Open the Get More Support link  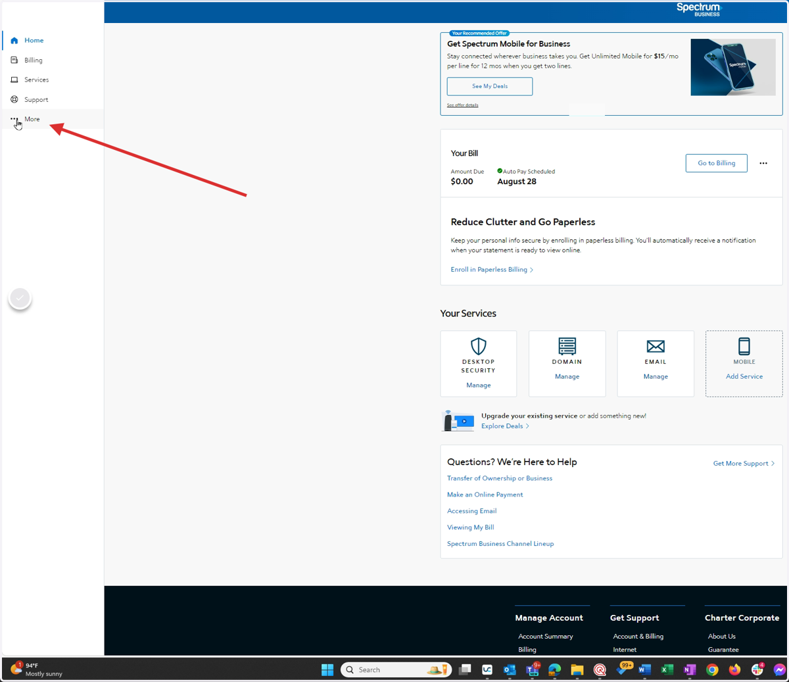point(744,464)
